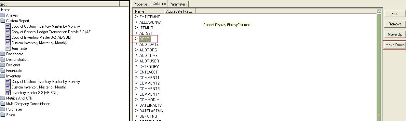406x121 pixels.
Task: Expand the FMTITEMNO column arrow
Action: coord(136,17)
